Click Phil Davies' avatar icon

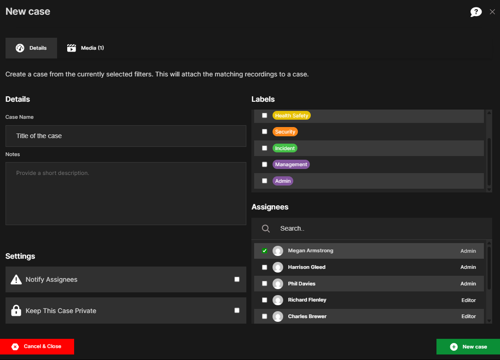[x=278, y=284]
